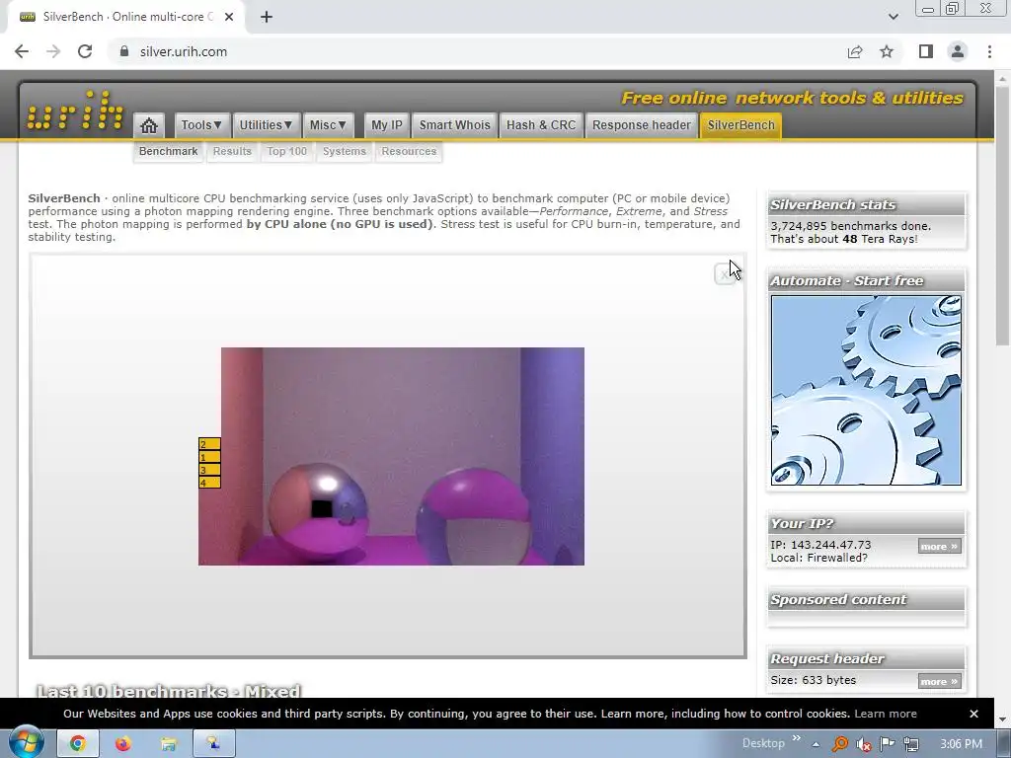Go back in browser history
Screen dimensions: 1011x758
click(22, 51)
